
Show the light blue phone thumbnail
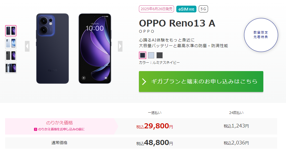11,43
